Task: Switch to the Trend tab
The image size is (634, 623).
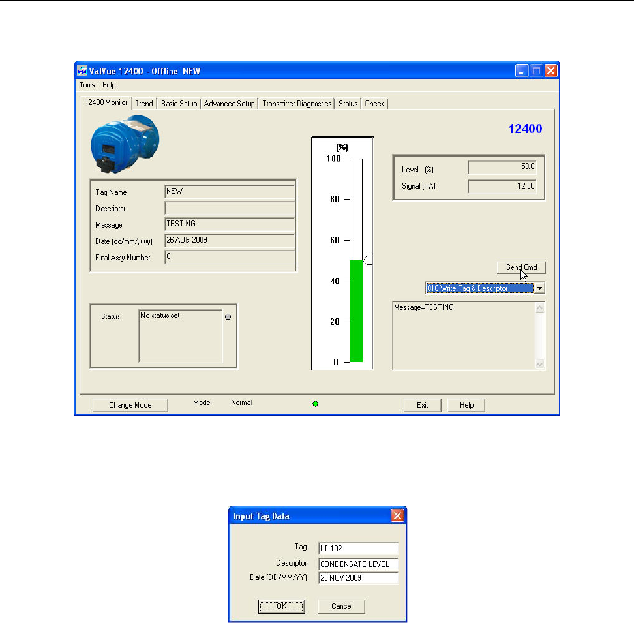Action: point(144,104)
